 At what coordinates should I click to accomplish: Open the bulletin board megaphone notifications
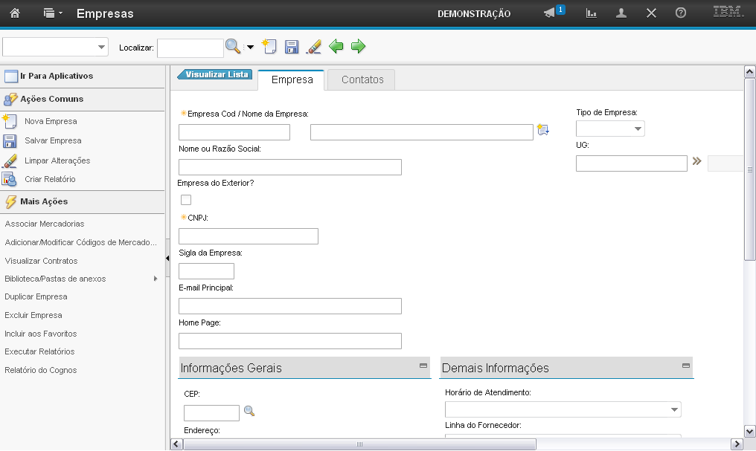[x=551, y=13]
